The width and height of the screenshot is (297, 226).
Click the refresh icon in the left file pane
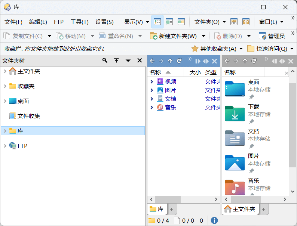point(179,61)
